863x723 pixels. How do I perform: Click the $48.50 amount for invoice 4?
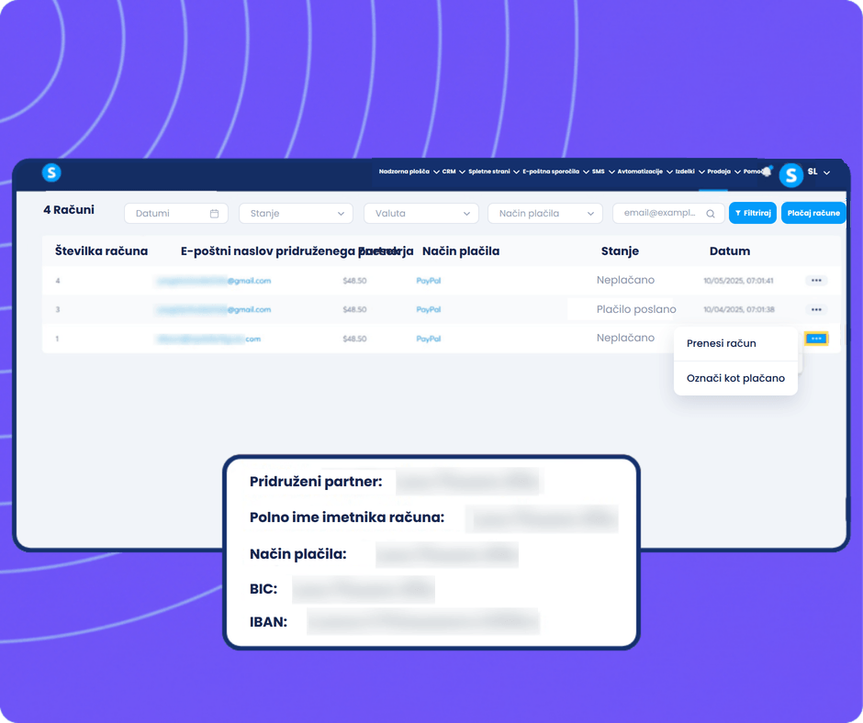tap(354, 281)
